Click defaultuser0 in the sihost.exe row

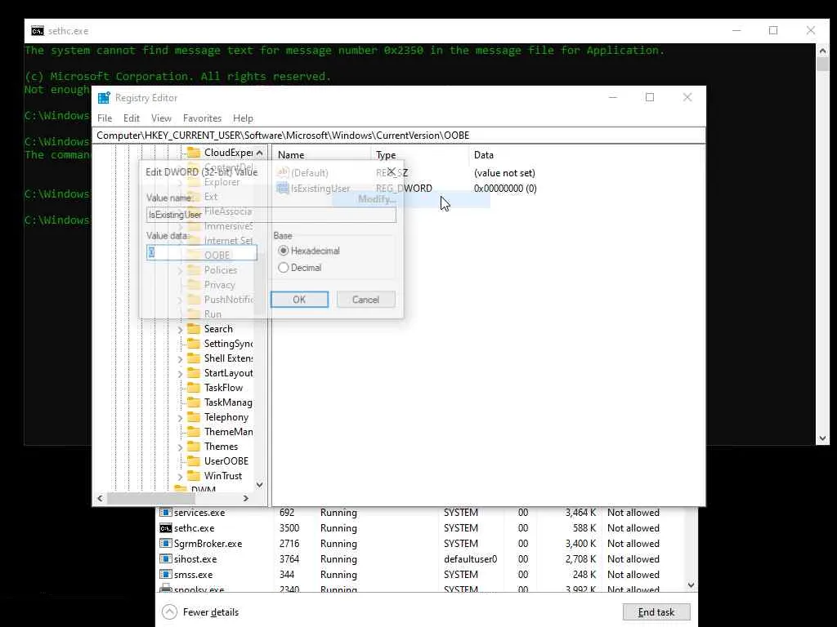tap(470, 559)
